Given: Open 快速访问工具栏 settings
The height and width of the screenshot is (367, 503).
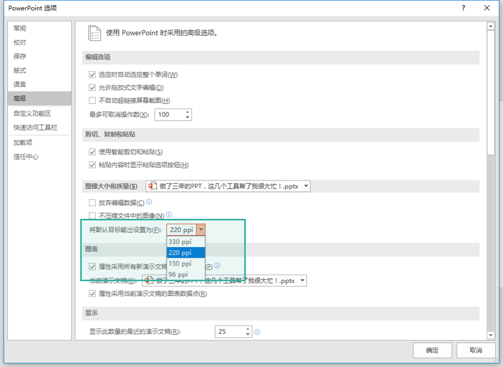Looking at the screenshot, I should [x=39, y=127].
